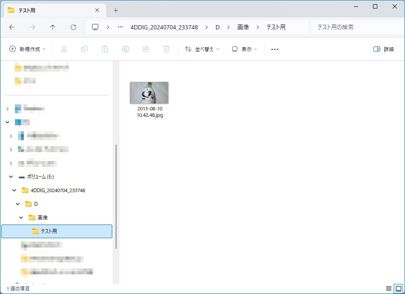Go up one folder level

point(53,27)
